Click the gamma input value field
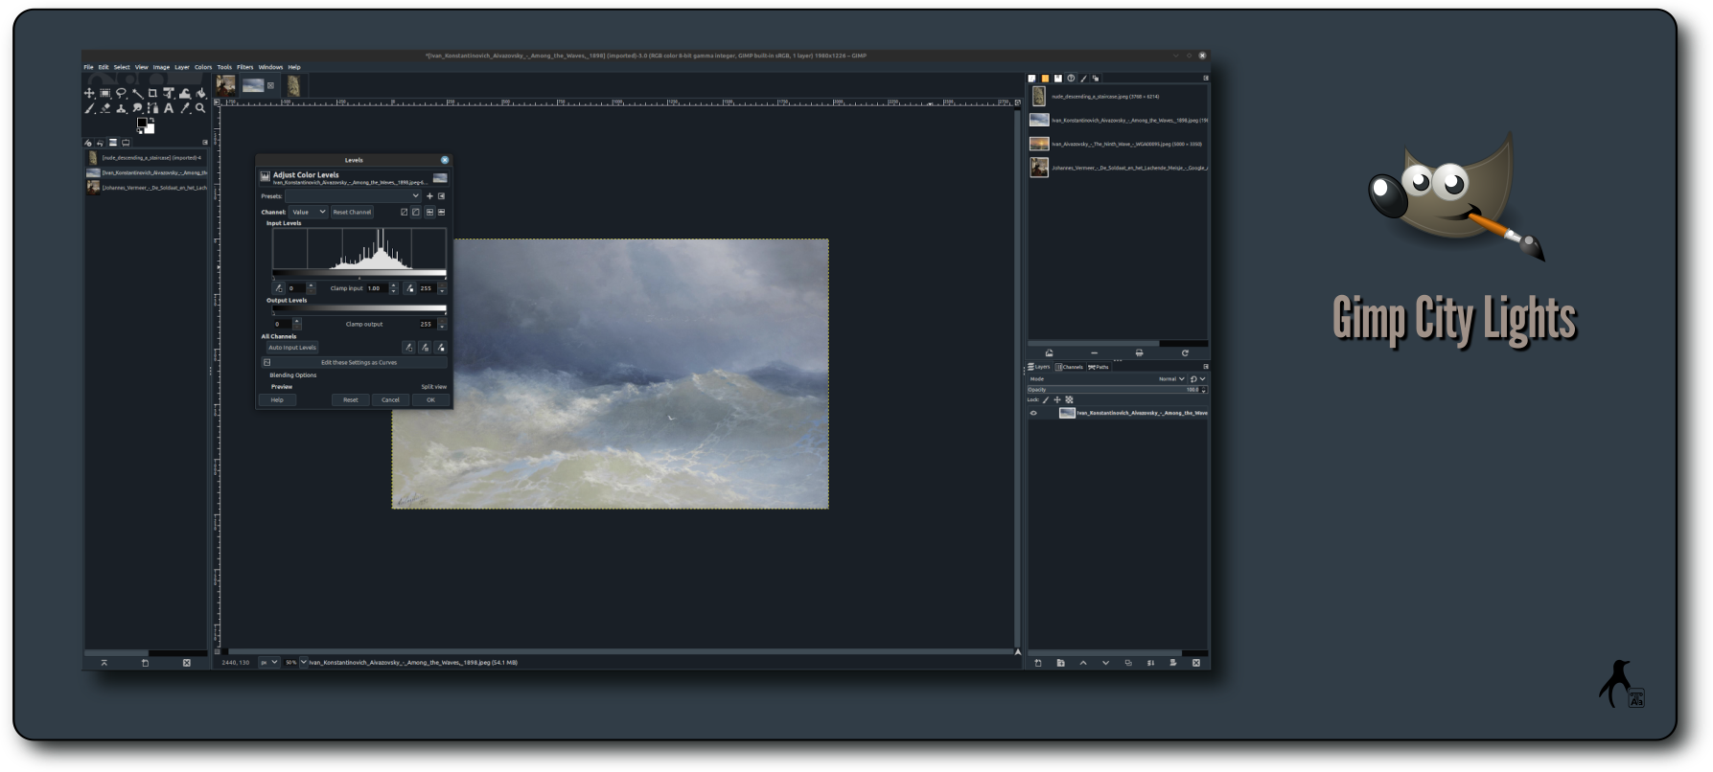This screenshot has width=1713, height=772. (377, 288)
